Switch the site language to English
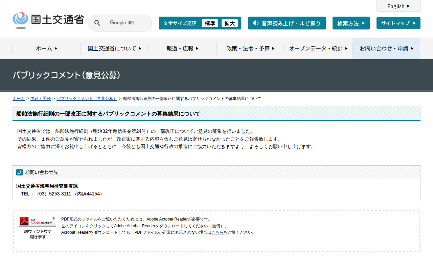The image size is (433, 271). pyautogui.click(x=398, y=6)
